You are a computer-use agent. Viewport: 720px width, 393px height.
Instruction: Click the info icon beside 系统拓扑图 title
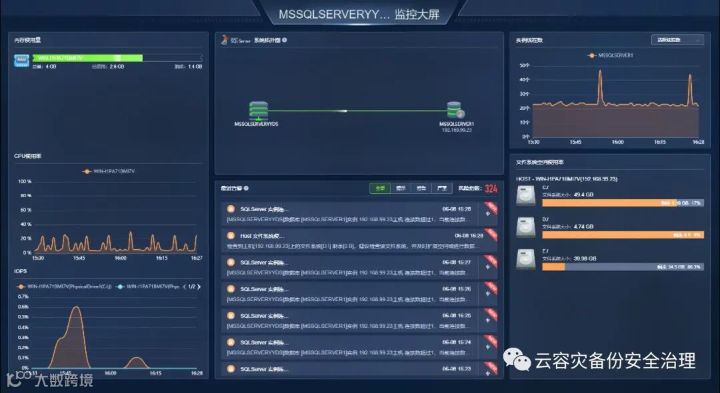(x=285, y=40)
